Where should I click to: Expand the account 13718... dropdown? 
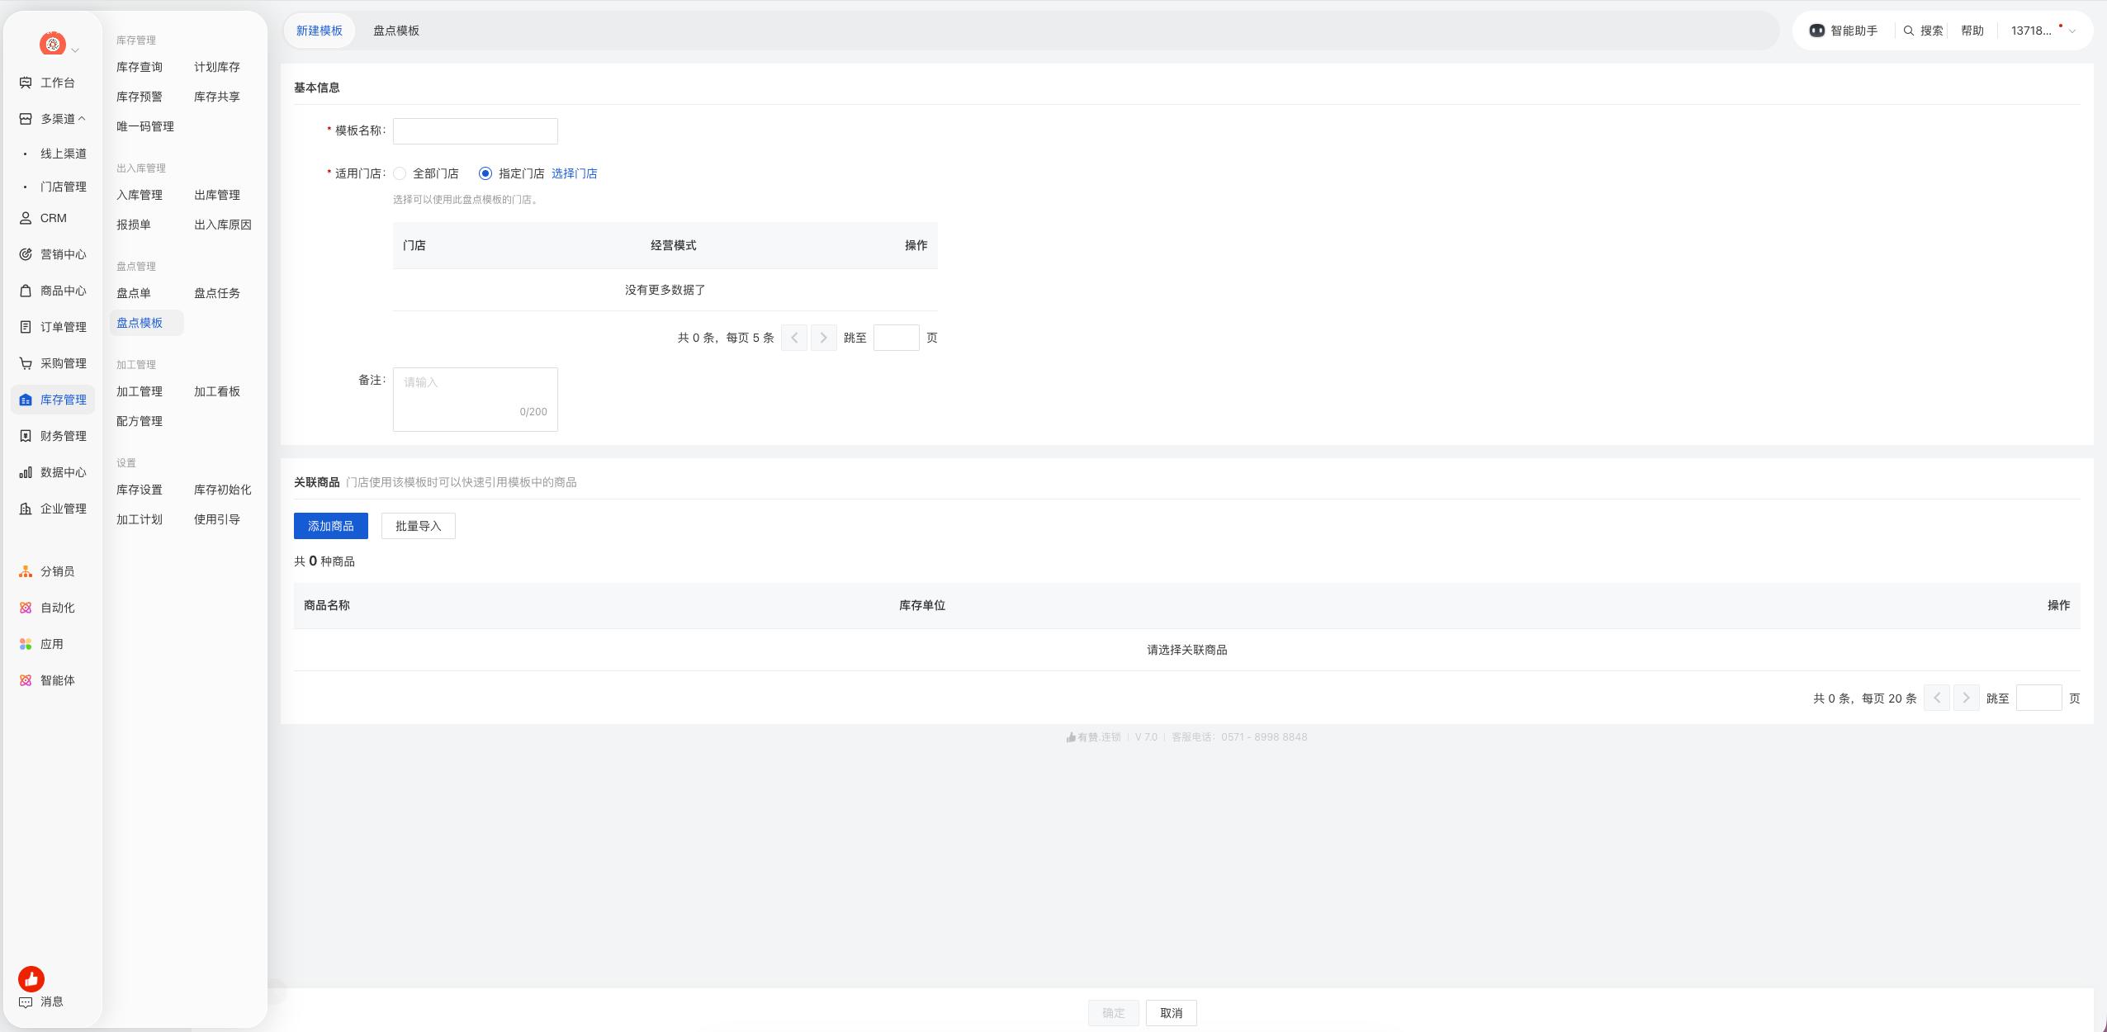pyautogui.click(x=2071, y=31)
